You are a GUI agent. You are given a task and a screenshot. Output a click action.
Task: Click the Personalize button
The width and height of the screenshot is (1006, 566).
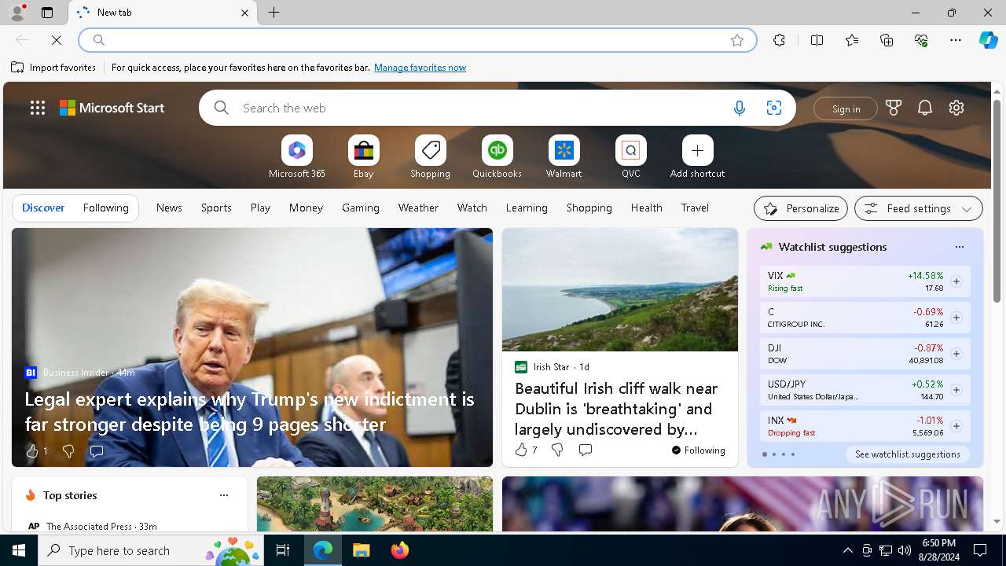tap(801, 208)
